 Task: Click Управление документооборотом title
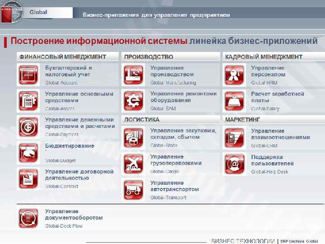click(x=74, y=215)
